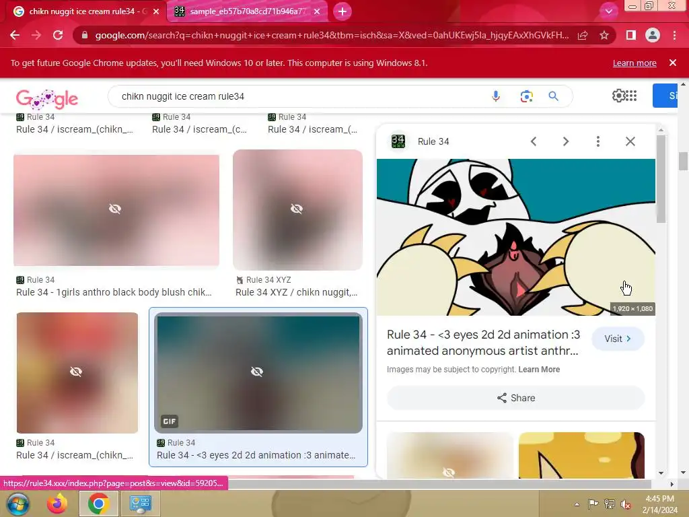Click the muted volume tray icon

click(x=626, y=504)
